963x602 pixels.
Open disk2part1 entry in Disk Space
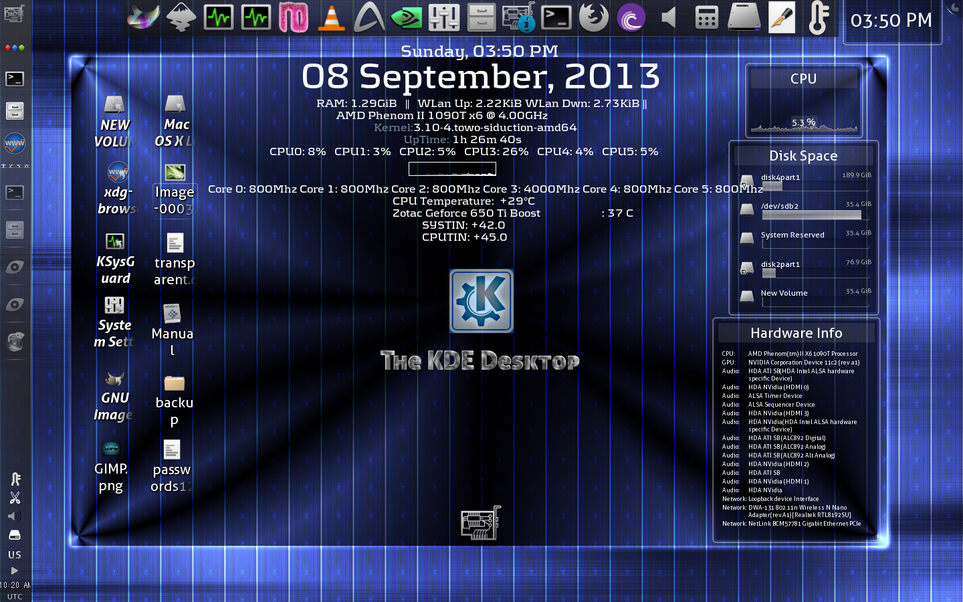806,268
